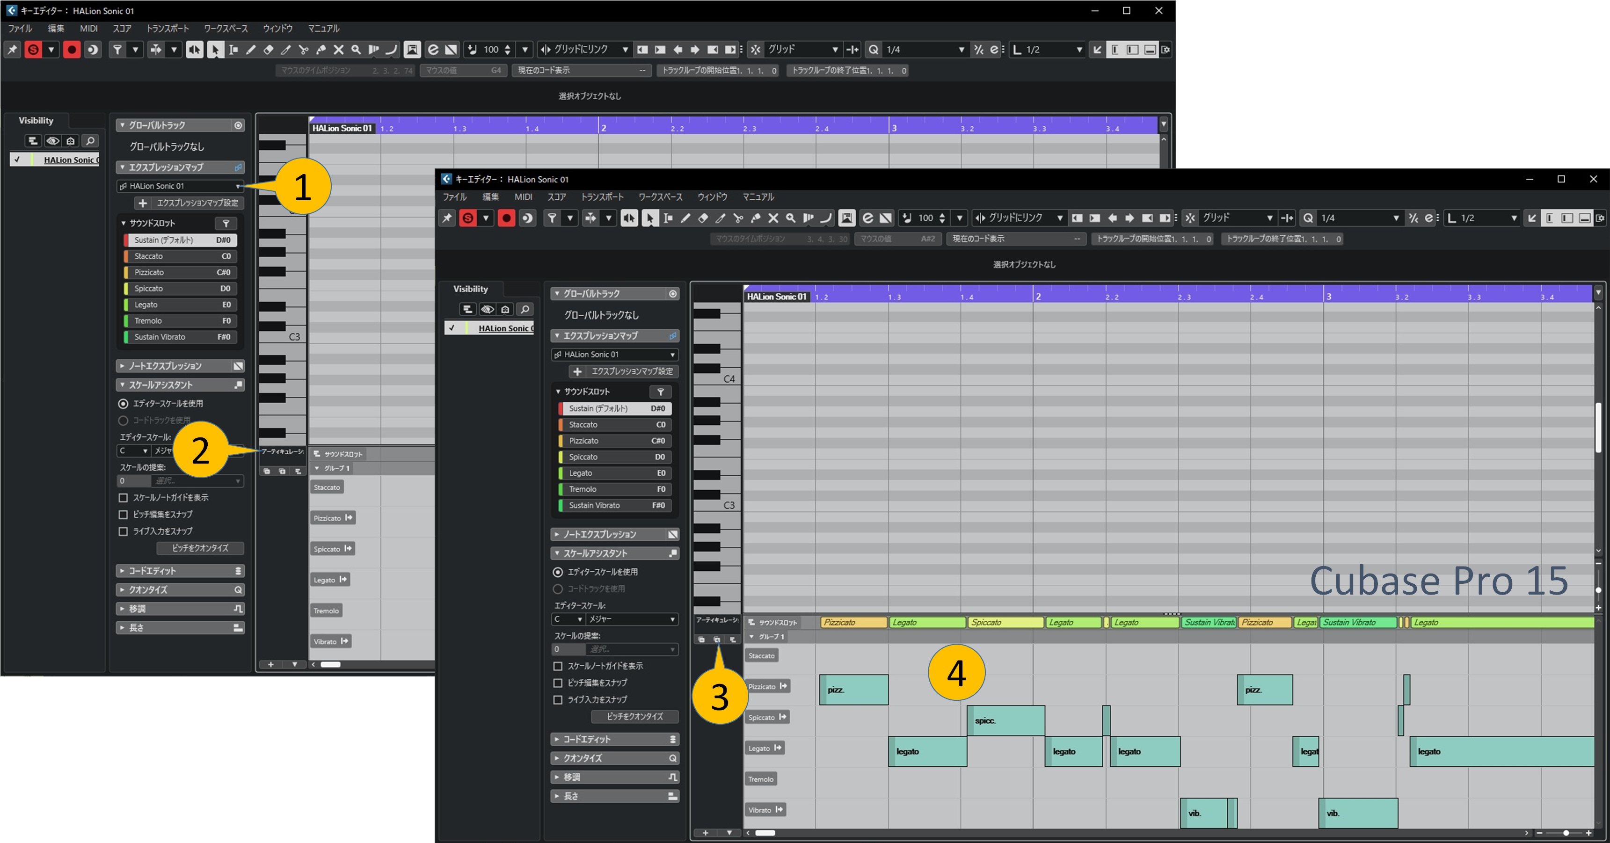Enable スケールノートガイドを表示 checkbox in front window

(x=558, y=666)
